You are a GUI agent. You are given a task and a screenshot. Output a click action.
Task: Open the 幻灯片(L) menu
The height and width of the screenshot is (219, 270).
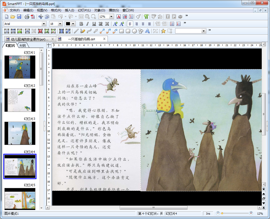(84, 10)
